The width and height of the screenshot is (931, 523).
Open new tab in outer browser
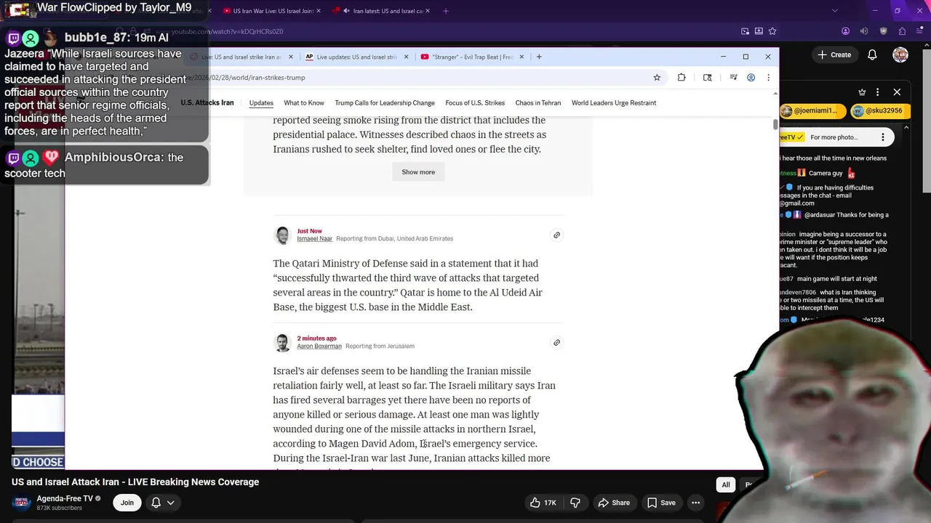[x=446, y=11]
